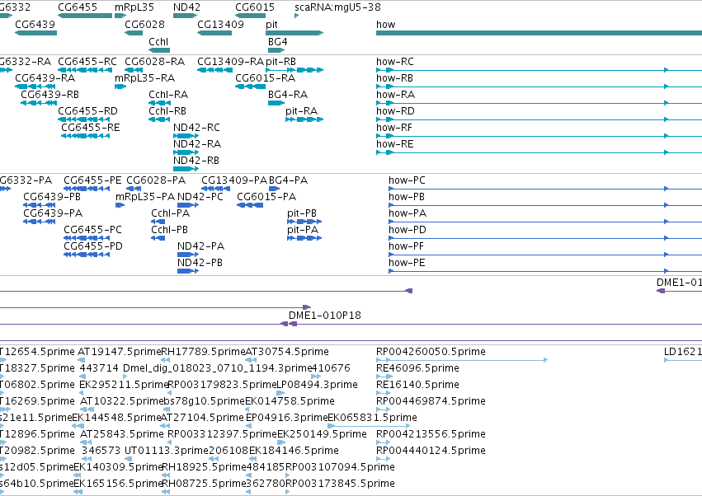Image resolution: width=702 pixels, height=496 pixels.
Task: Select the BG4 gene label
Action: pyautogui.click(x=277, y=42)
